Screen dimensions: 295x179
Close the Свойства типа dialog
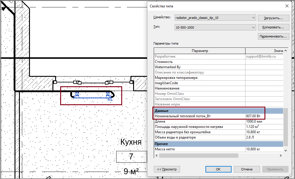tap(287, 6)
